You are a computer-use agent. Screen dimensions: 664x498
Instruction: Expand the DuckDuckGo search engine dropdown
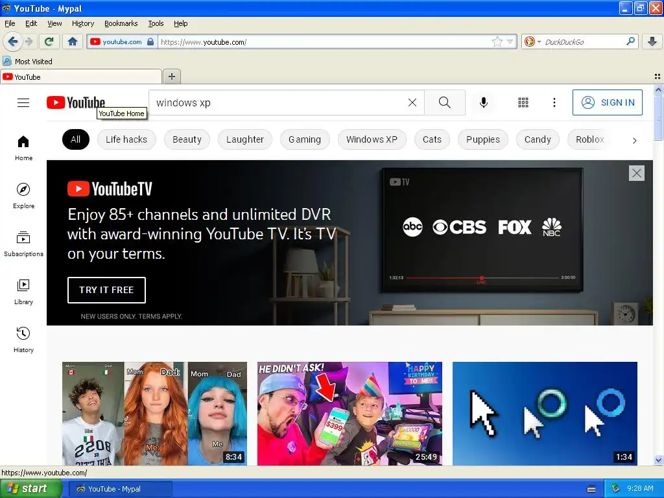point(539,41)
